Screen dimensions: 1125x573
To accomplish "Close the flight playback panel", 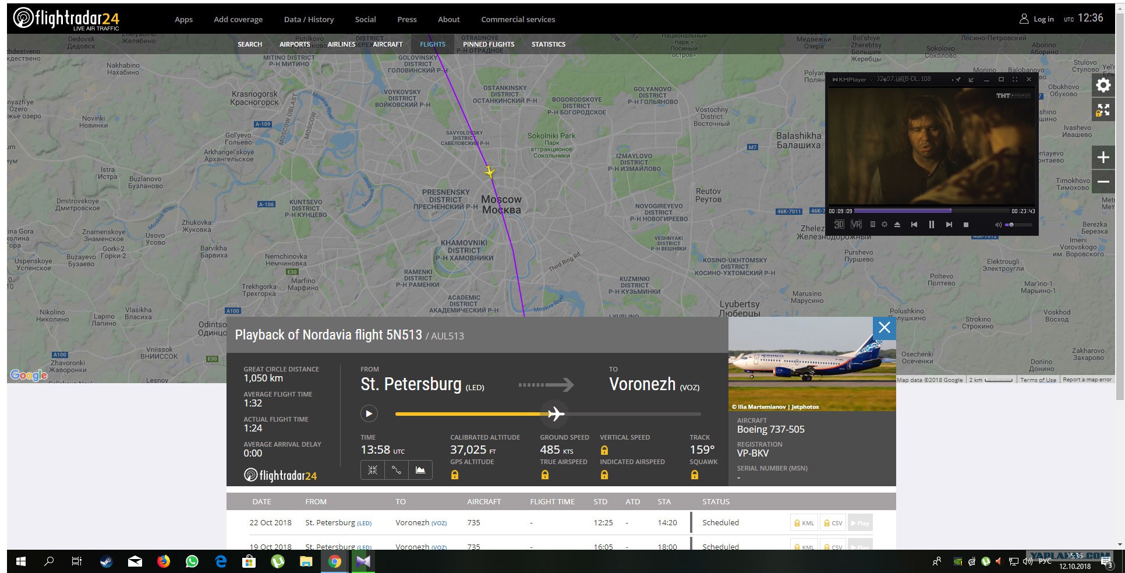I will tap(884, 328).
